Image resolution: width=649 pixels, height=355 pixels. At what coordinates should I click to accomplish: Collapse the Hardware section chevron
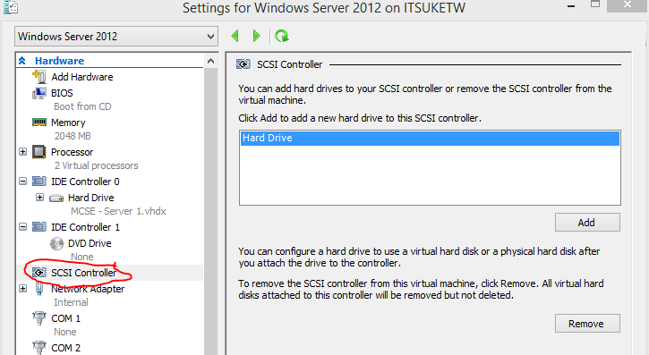coord(22,61)
